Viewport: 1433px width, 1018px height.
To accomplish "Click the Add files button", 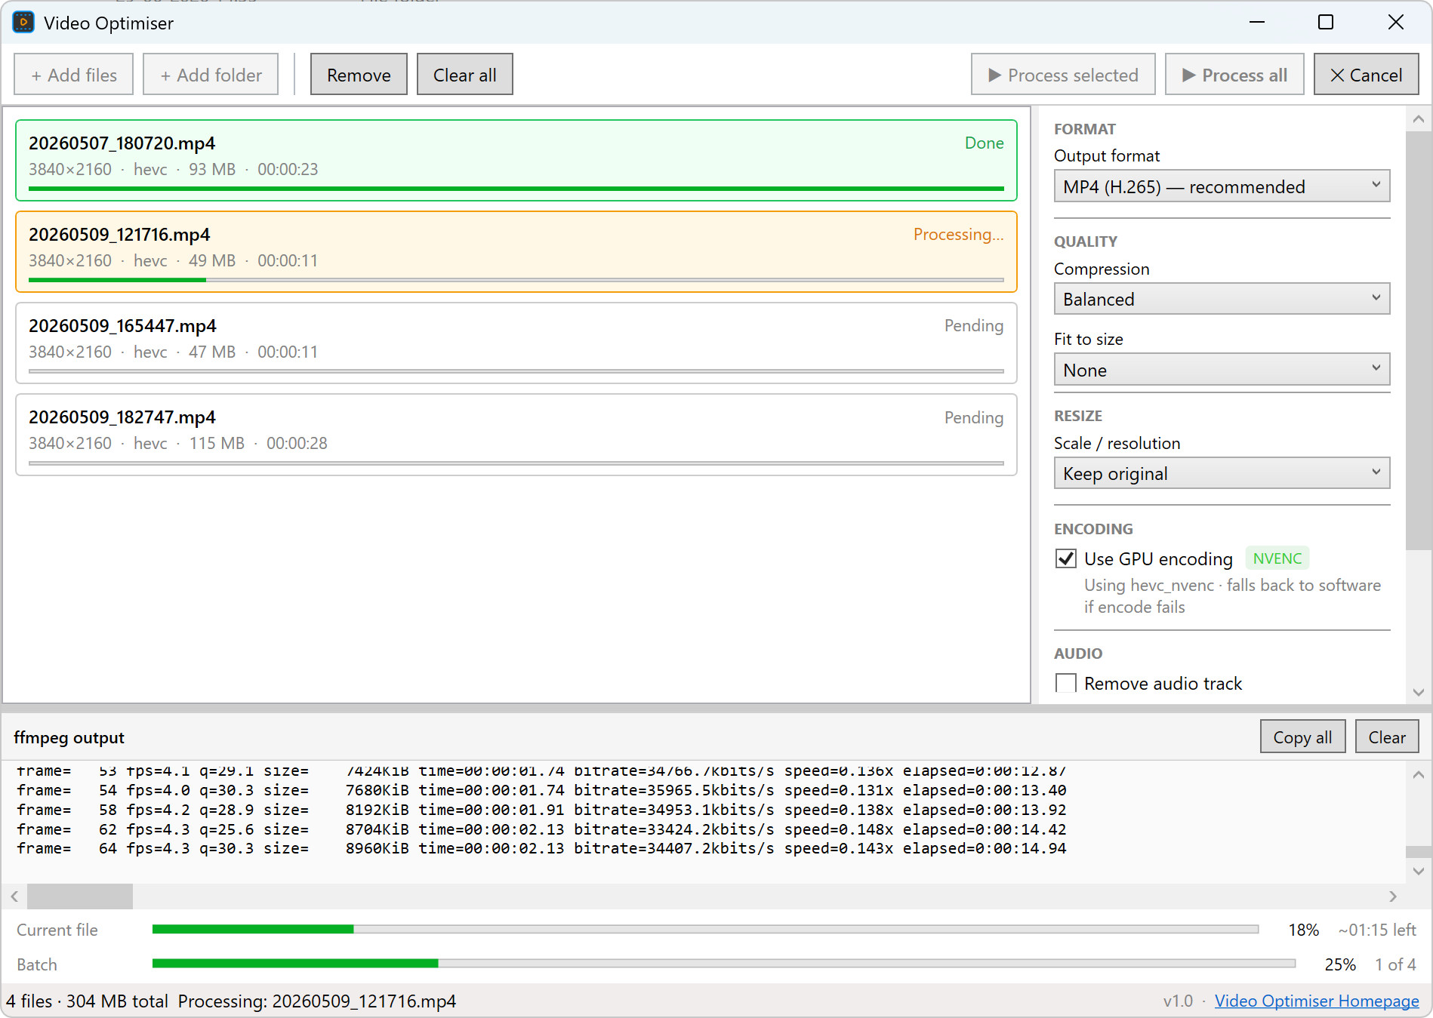I will pyautogui.click(x=74, y=75).
